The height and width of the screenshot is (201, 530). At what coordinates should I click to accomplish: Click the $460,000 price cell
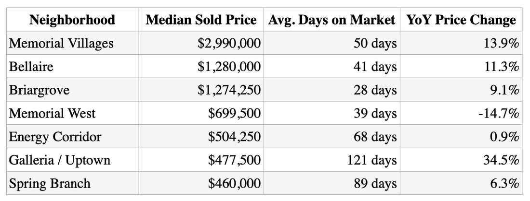pos(201,183)
